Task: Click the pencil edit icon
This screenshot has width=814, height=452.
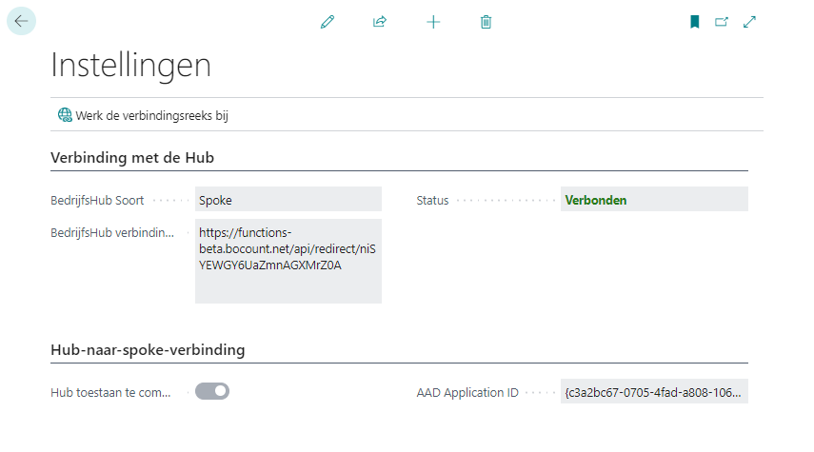Action: click(328, 22)
